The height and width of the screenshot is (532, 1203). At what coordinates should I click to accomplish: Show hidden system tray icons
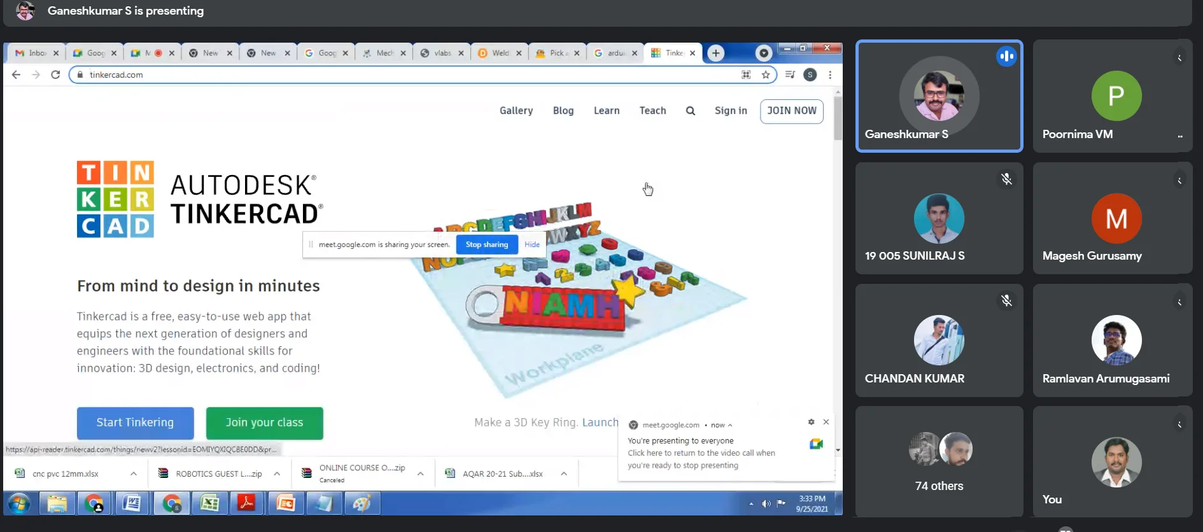(751, 503)
